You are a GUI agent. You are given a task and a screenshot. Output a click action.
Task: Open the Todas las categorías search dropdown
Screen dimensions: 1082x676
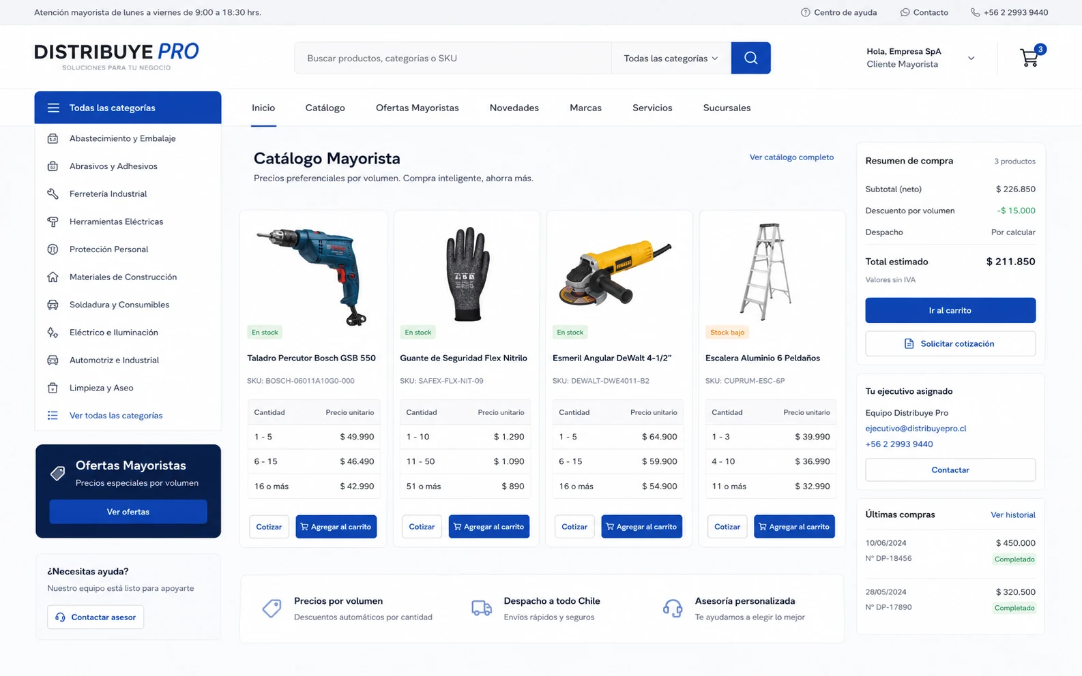[671, 58]
